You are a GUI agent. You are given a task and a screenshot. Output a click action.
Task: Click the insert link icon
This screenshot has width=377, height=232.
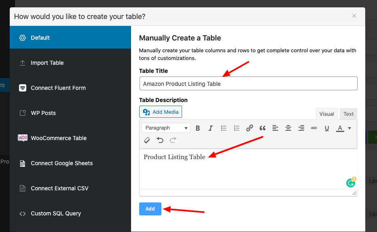(250, 128)
